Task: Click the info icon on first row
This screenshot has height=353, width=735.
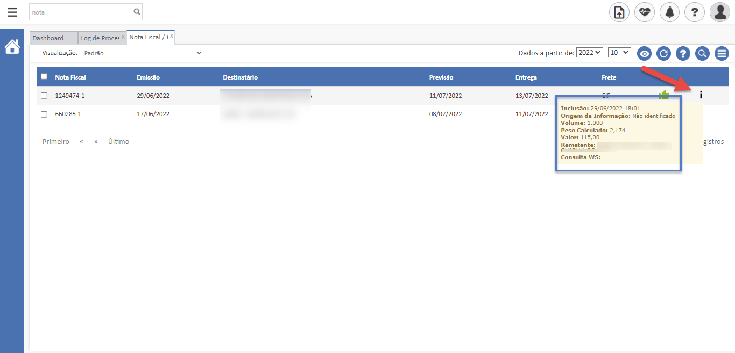Action: coord(701,95)
